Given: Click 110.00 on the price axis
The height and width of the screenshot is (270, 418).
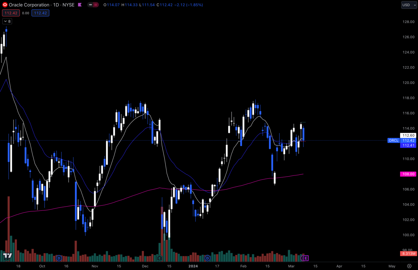Looking at the screenshot, I should pyautogui.click(x=408, y=159).
